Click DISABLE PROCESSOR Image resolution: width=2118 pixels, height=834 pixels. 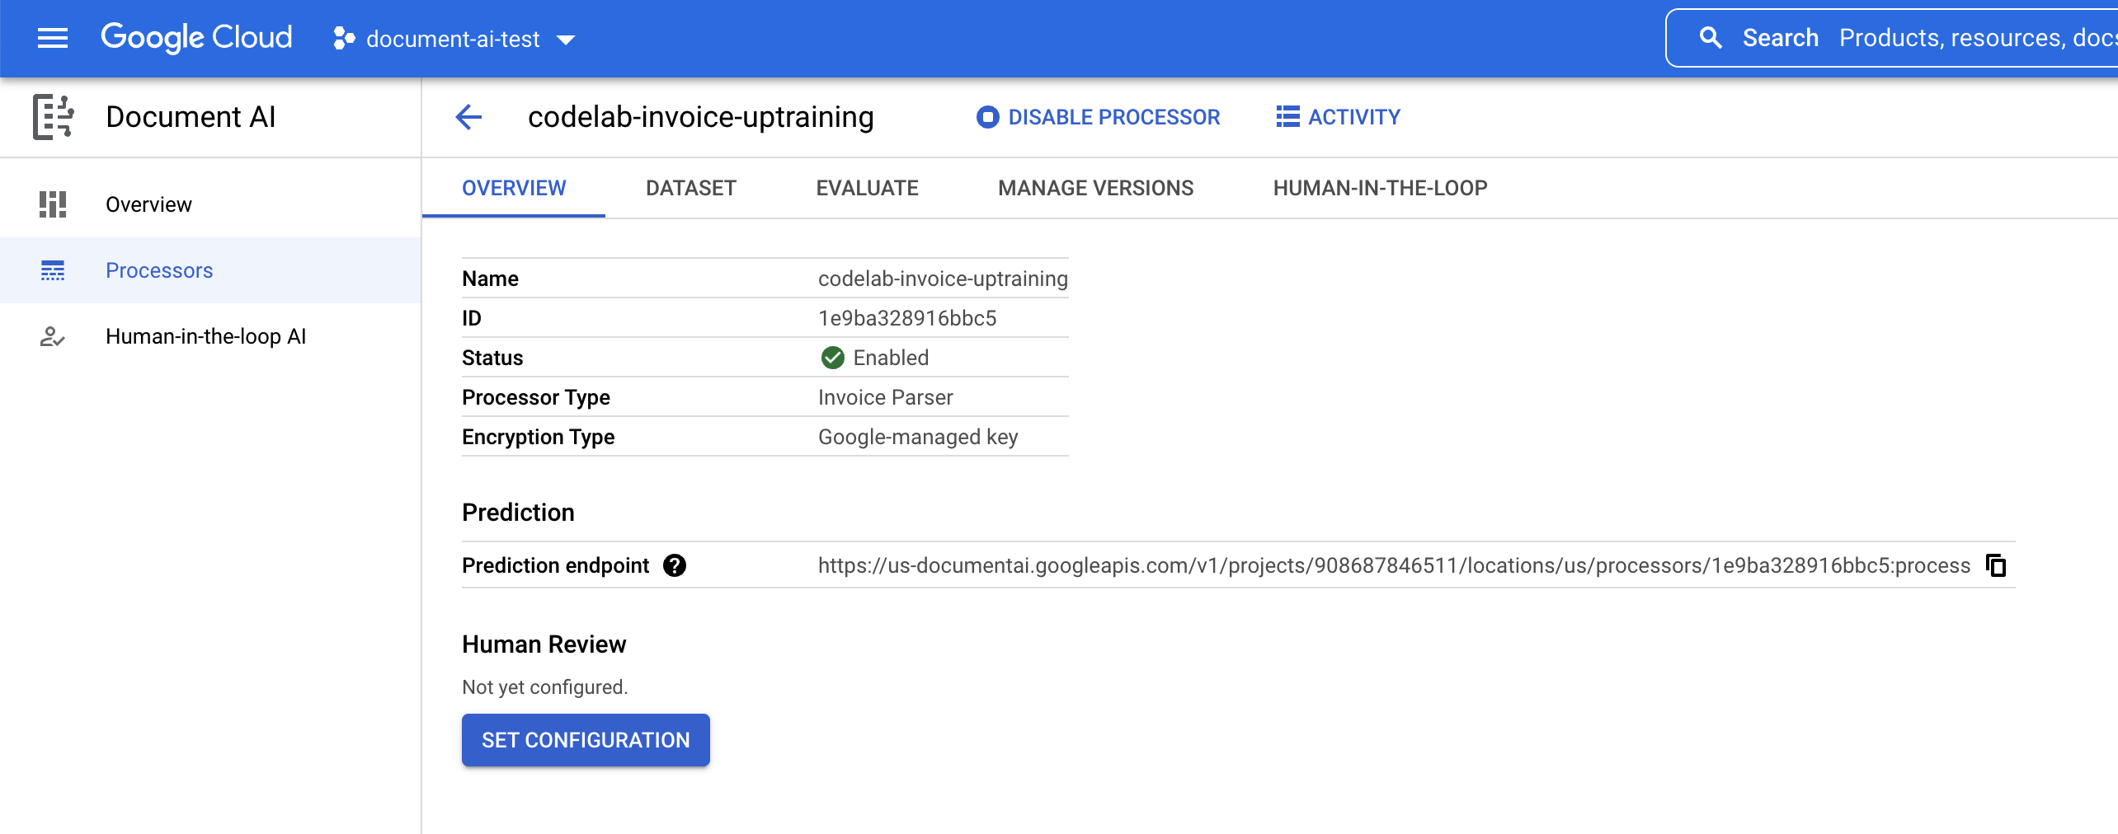(1098, 117)
